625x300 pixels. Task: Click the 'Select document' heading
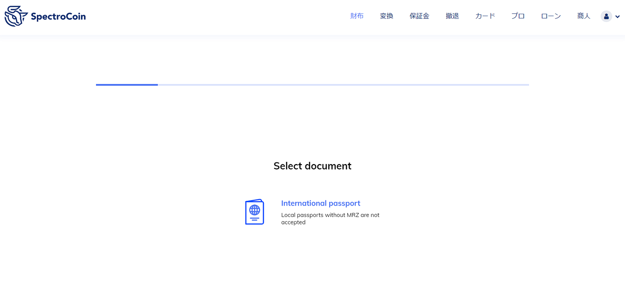click(x=312, y=166)
